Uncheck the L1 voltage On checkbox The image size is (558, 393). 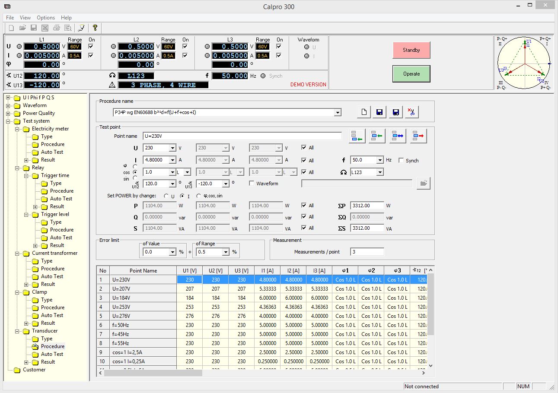pos(91,46)
